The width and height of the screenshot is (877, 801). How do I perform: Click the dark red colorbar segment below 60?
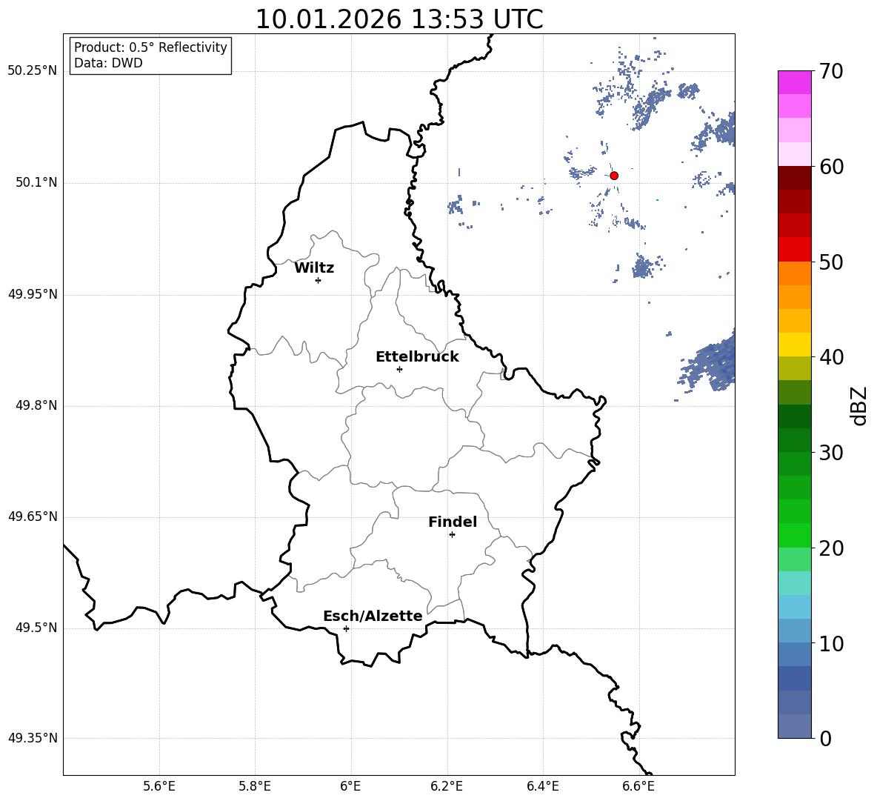tap(795, 177)
